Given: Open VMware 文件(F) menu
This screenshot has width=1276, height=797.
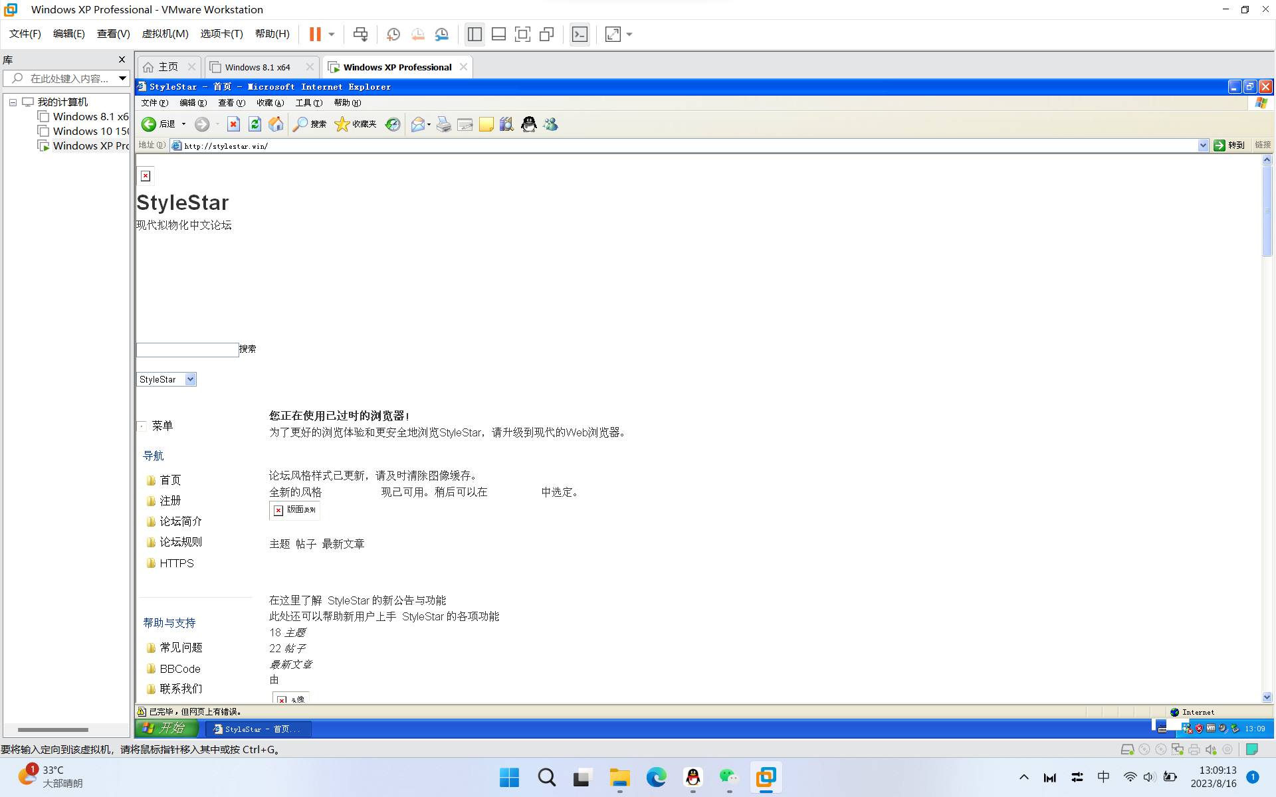Looking at the screenshot, I should tap(25, 34).
